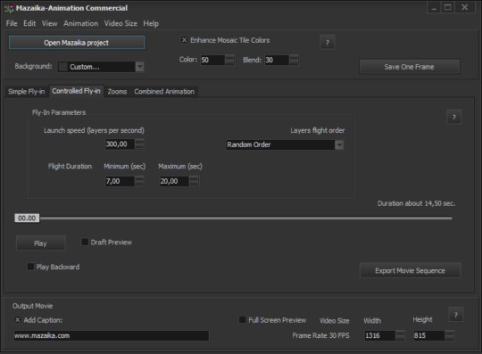Start playback with the Play button

(40, 243)
